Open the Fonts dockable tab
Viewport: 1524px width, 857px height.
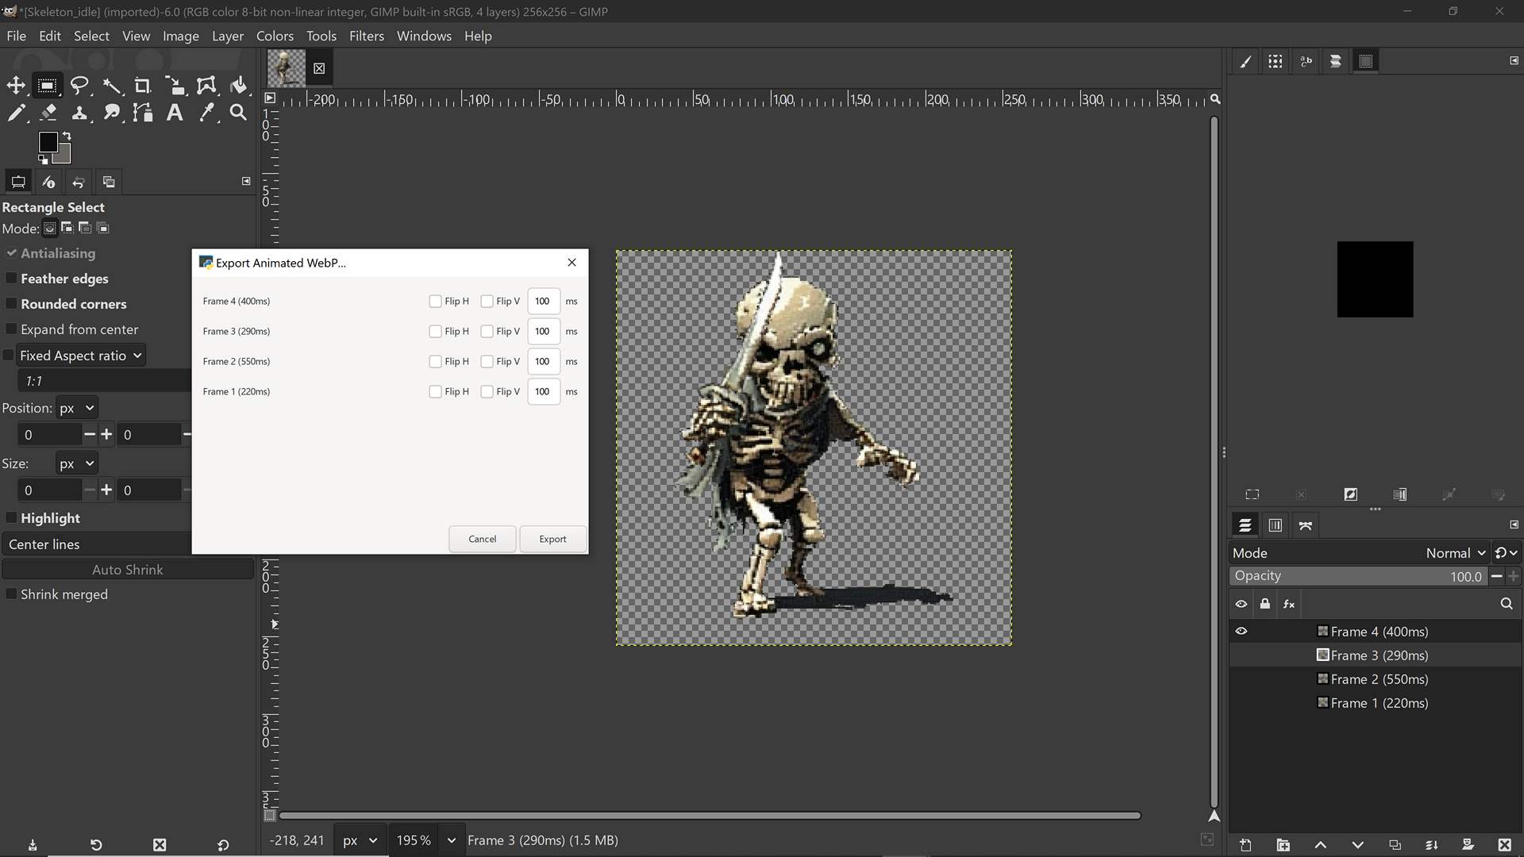pyautogui.click(x=1306, y=61)
